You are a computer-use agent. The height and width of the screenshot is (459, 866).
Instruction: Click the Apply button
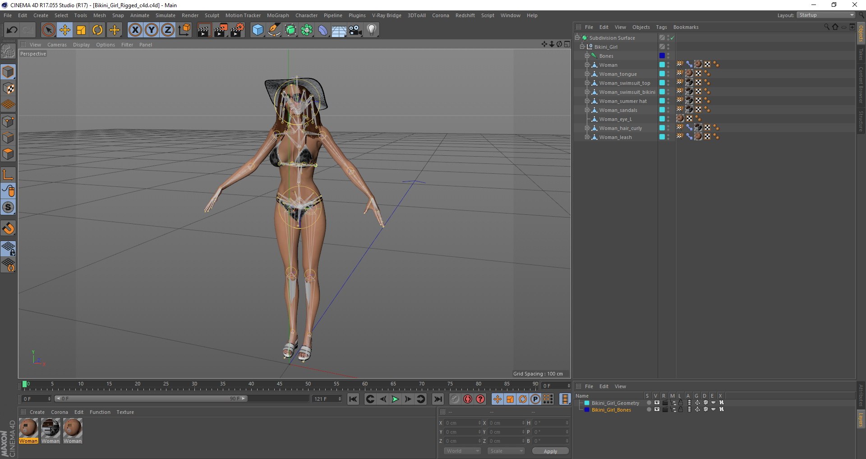(x=550, y=451)
